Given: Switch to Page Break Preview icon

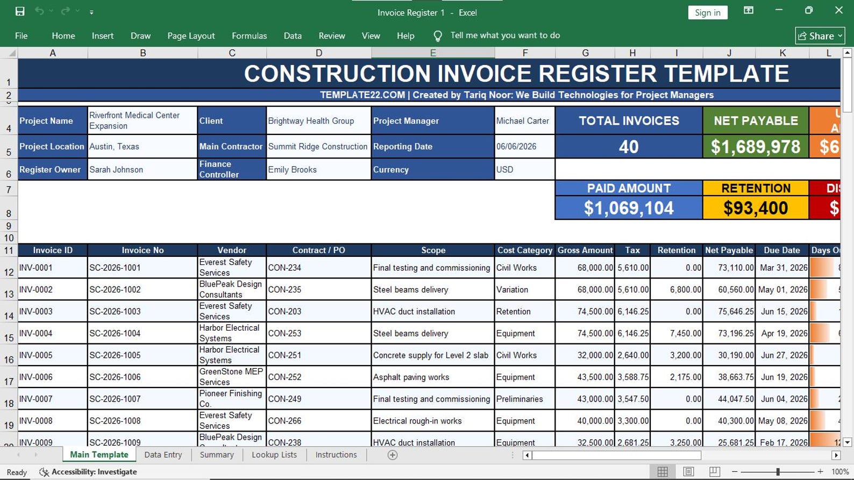Looking at the screenshot, I should tap(714, 471).
